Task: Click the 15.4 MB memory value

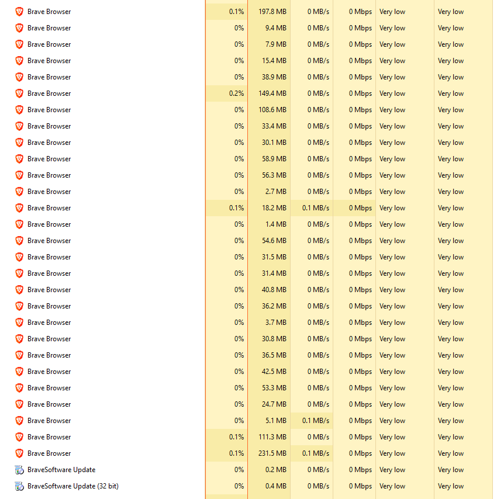Action: 274,61
